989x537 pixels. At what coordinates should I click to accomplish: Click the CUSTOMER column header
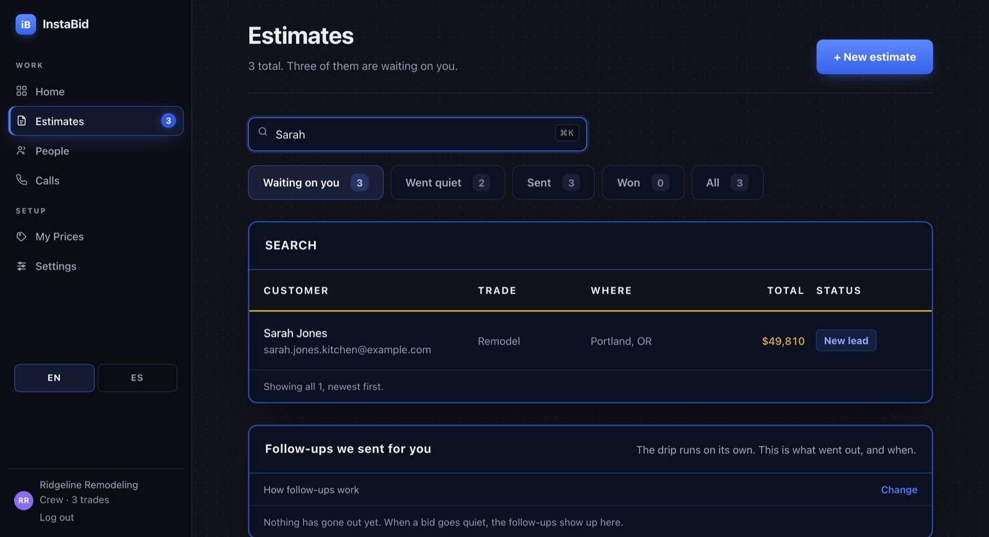click(x=296, y=290)
